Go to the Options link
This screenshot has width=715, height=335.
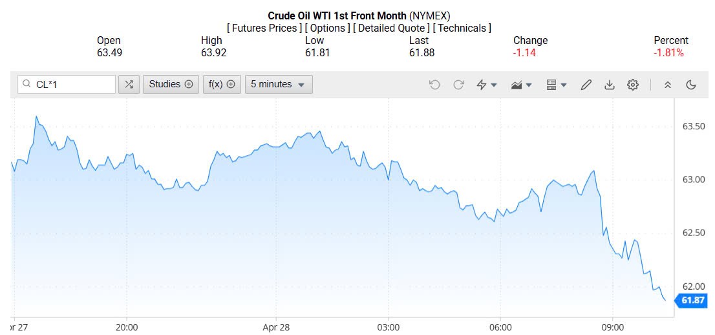[328, 28]
